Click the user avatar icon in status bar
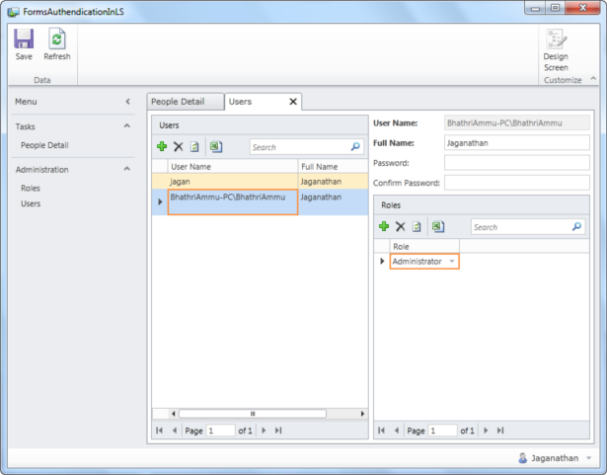 (x=522, y=458)
